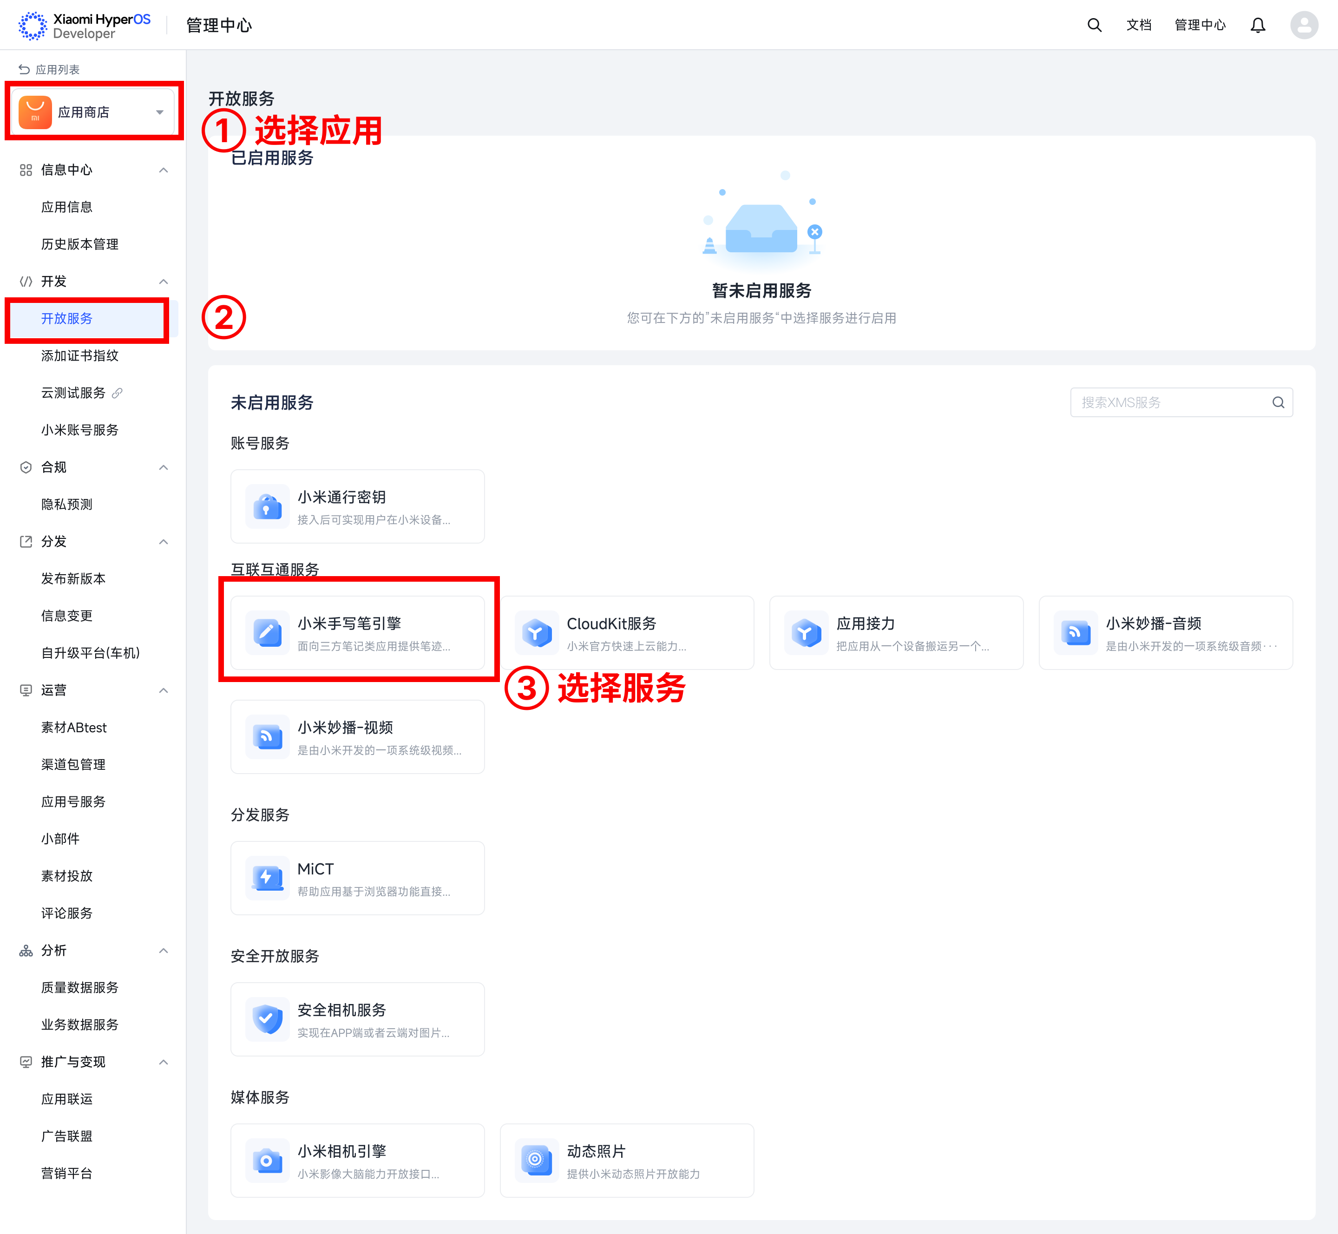Collapse the 开发 section chevron
This screenshot has height=1234, width=1338.
[x=164, y=282]
